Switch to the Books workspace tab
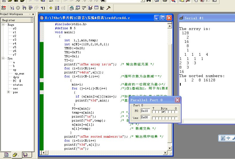 click(27, 155)
